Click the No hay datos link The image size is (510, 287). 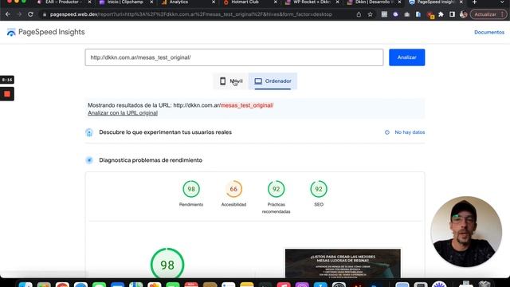pyautogui.click(x=410, y=132)
